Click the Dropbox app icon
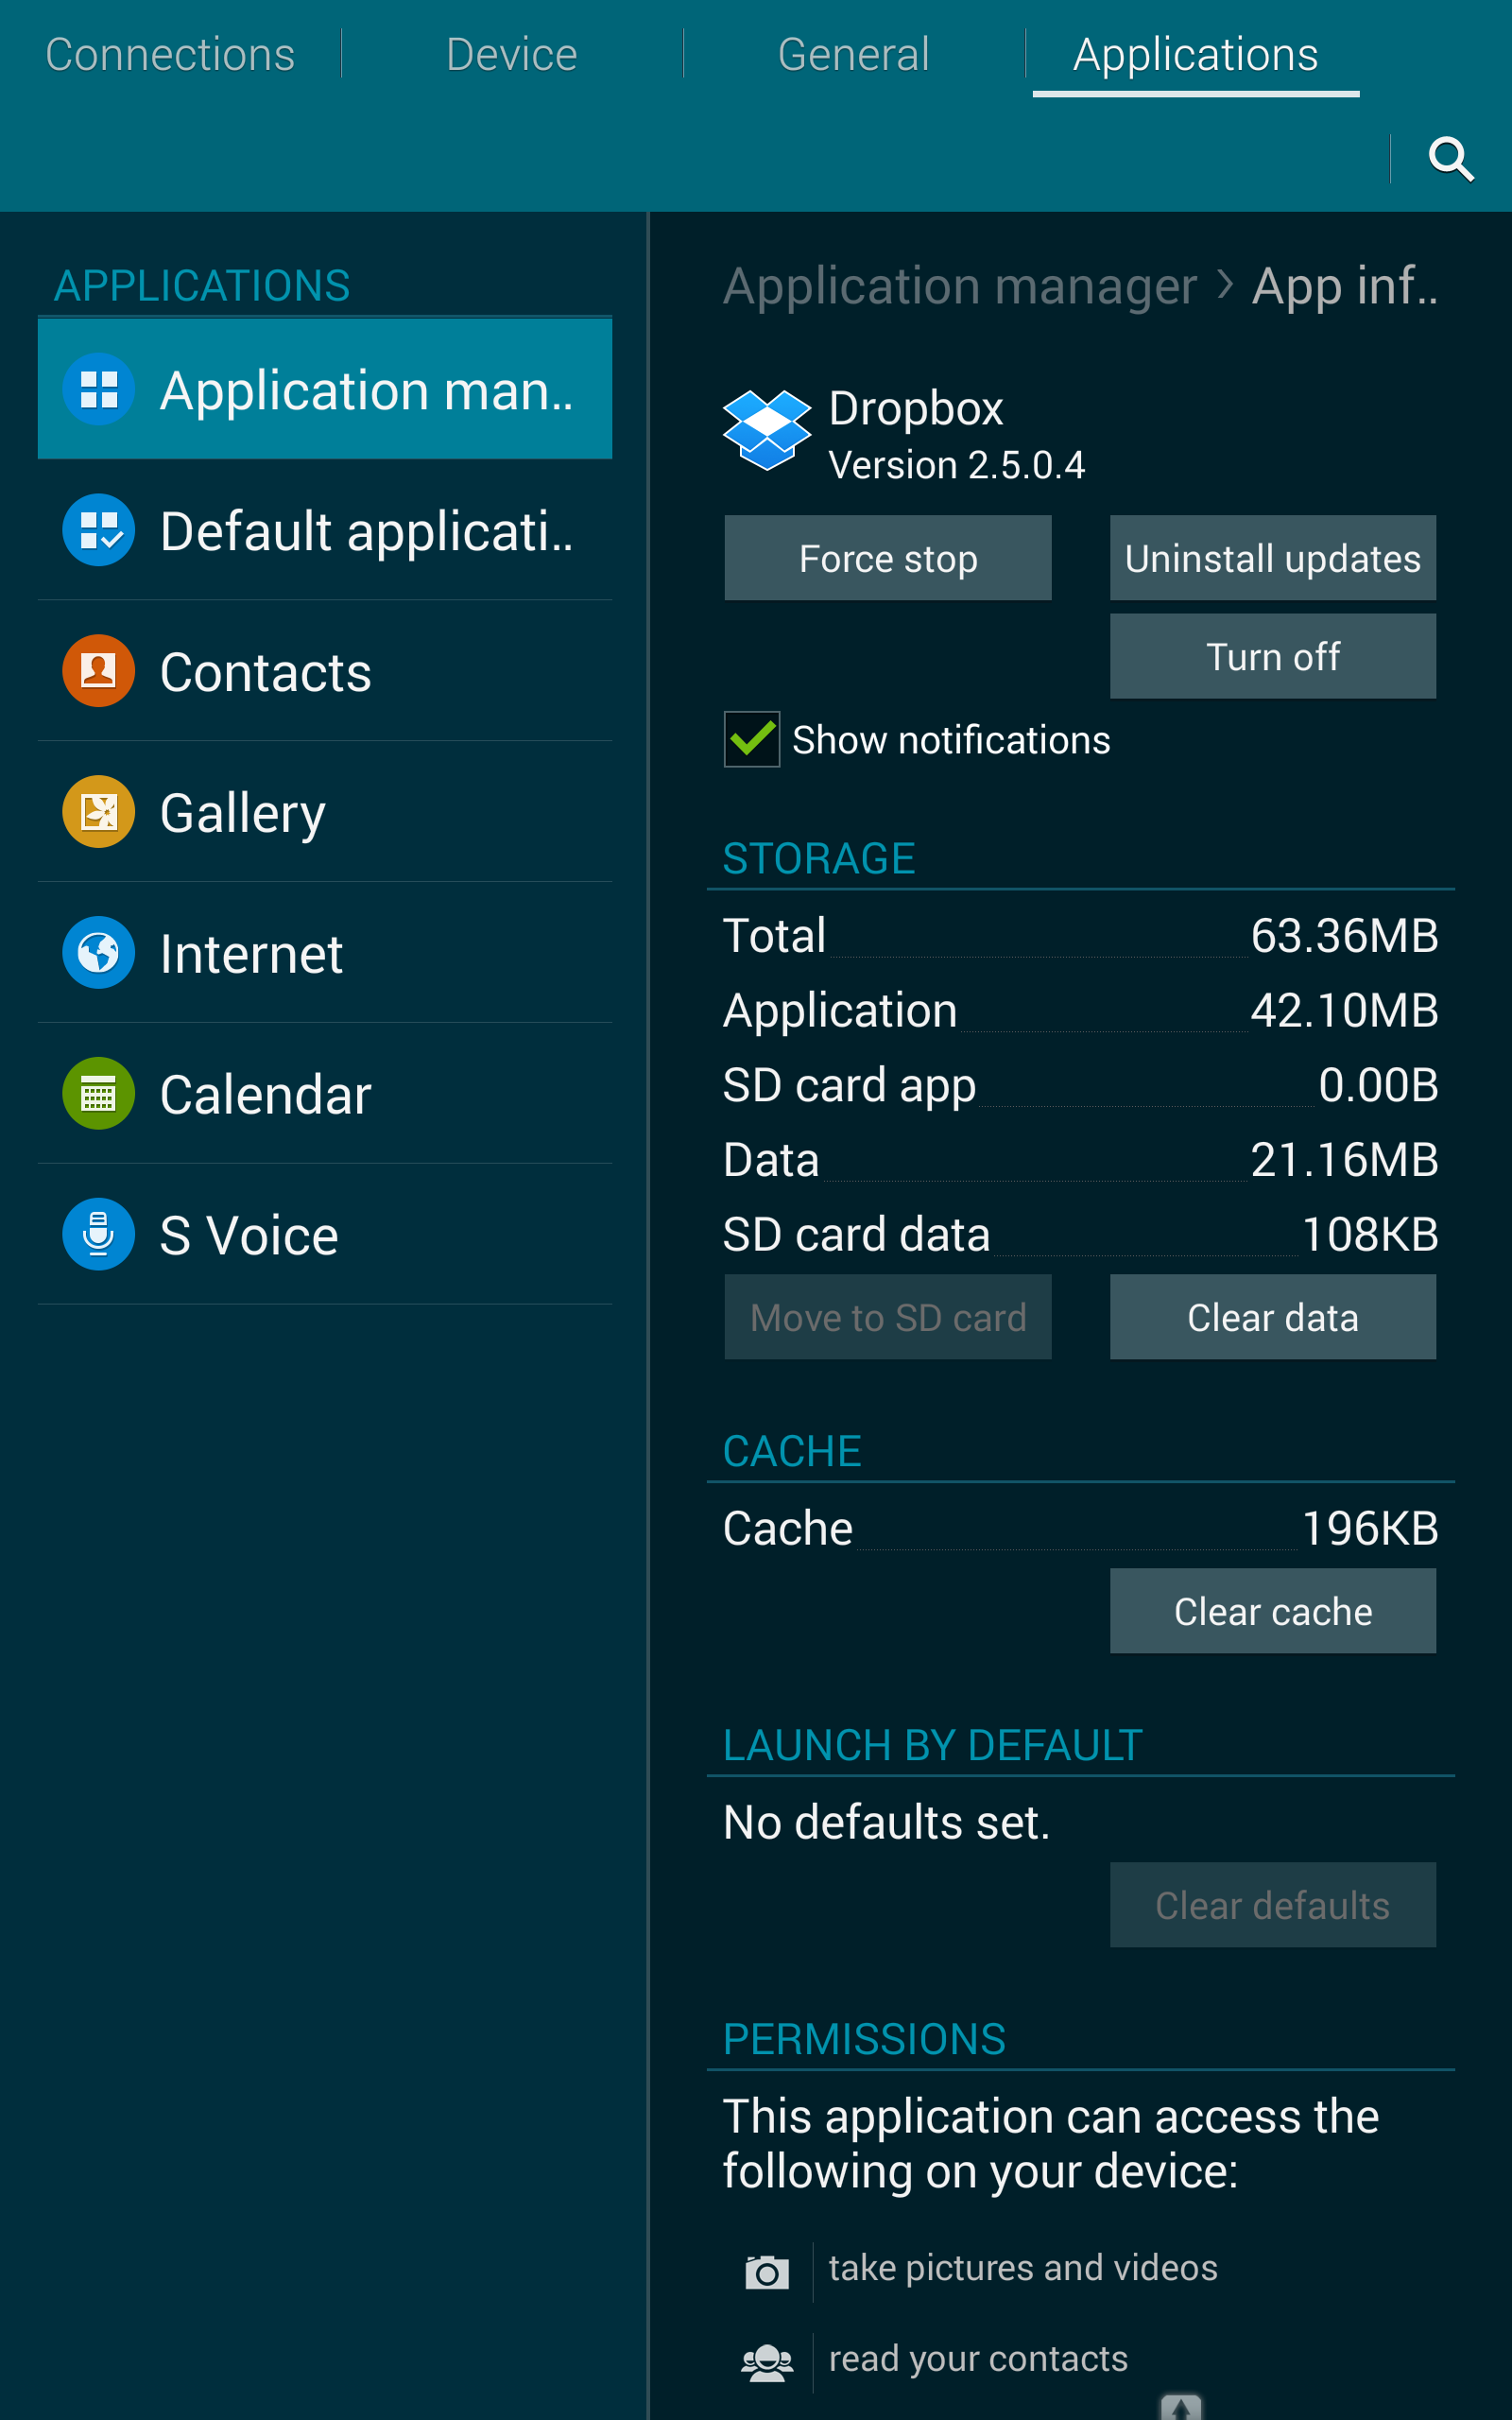 tap(766, 430)
